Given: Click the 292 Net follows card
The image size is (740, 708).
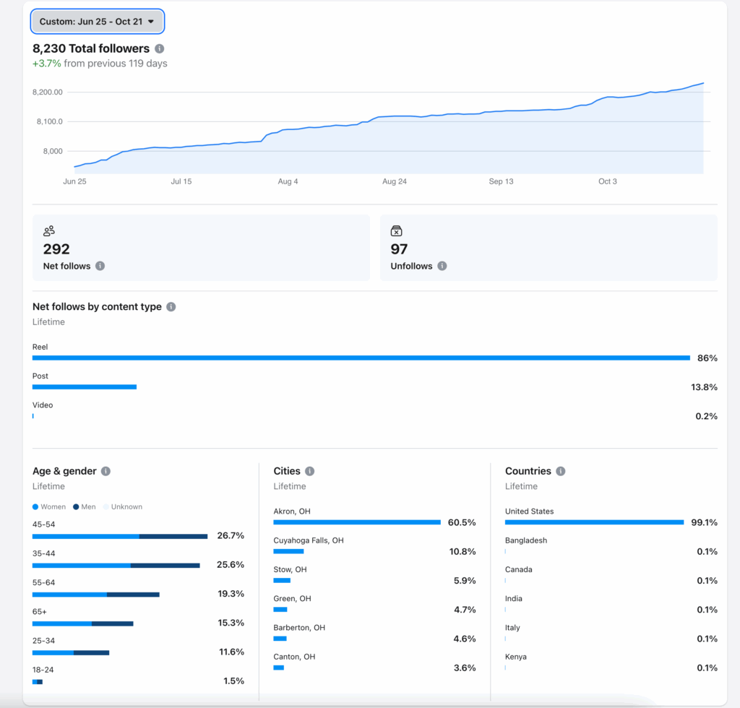Looking at the screenshot, I should click(x=201, y=248).
